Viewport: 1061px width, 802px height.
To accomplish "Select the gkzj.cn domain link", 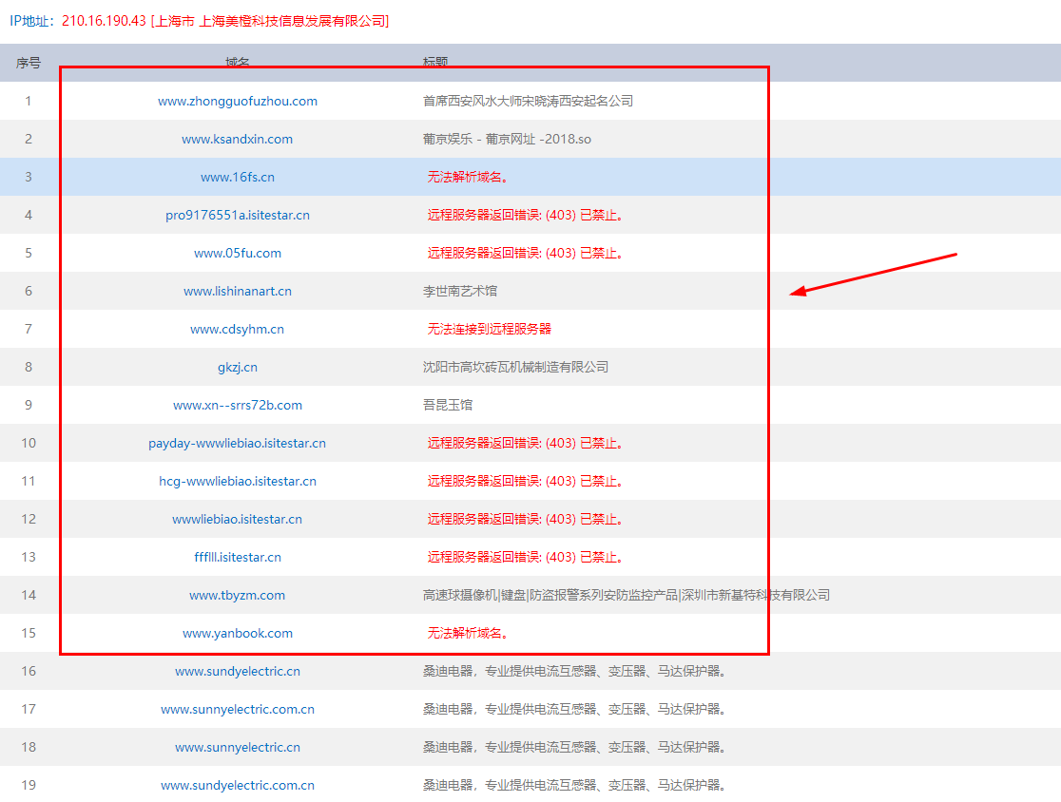I will [238, 367].
